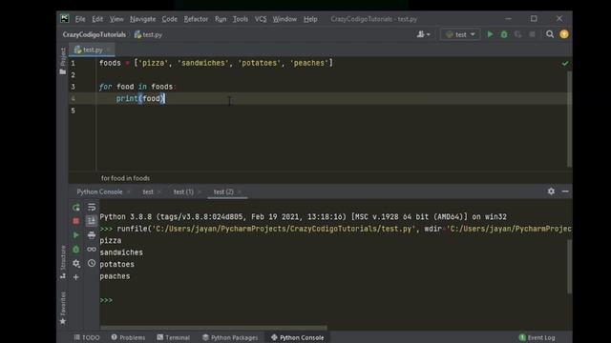611x343 pixels.
Task: Open the user account dropdown icon
Action: coord(424,34)
